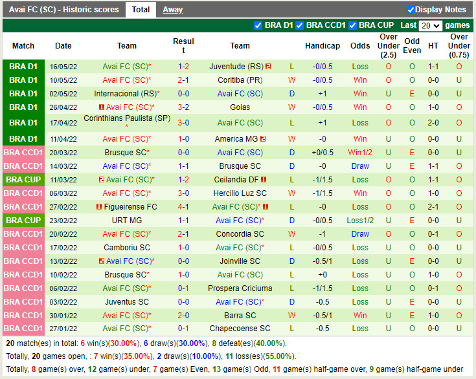Click the Odd Even column header

click(x=412, y=46)
